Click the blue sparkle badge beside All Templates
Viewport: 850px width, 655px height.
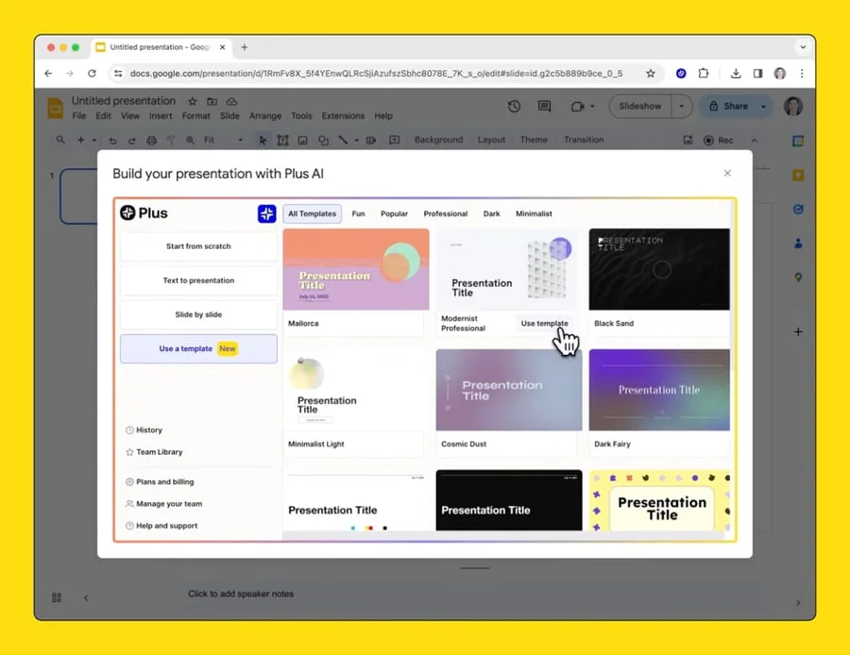(x=267, y=213)
